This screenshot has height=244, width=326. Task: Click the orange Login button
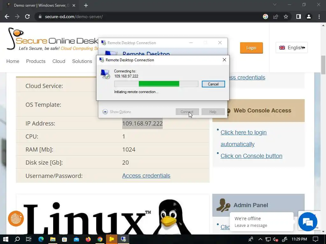click(x=252, y=48)
